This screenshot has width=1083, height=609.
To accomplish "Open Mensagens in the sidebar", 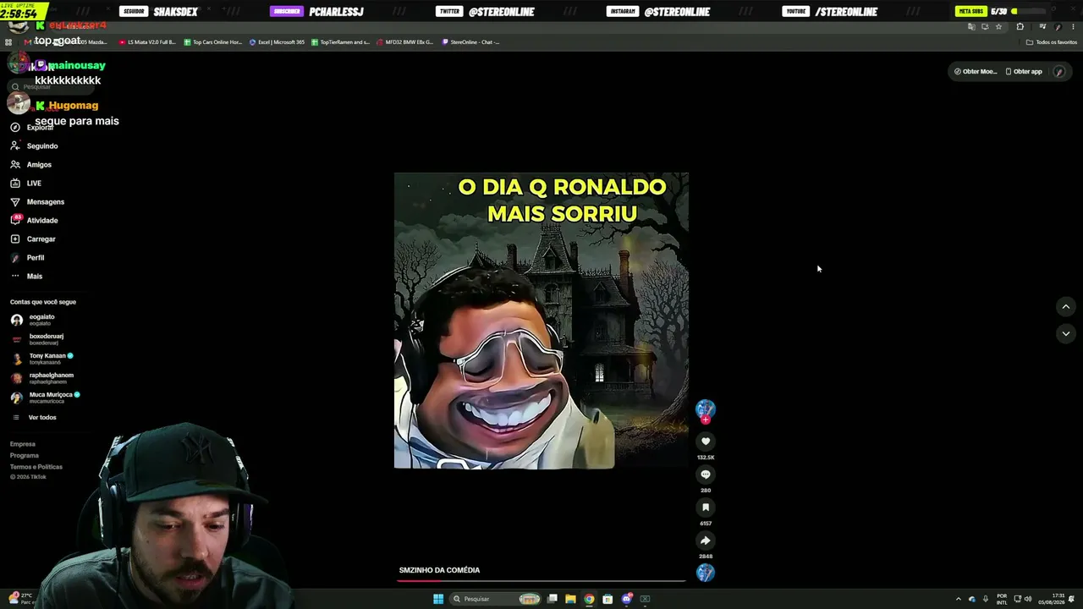I will click(37, 202).
